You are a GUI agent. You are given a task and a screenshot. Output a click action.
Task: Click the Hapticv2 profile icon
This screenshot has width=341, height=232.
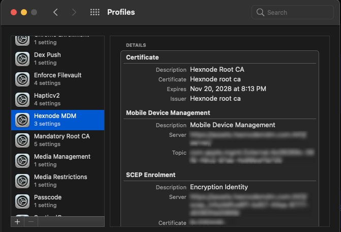coord(22,100)
